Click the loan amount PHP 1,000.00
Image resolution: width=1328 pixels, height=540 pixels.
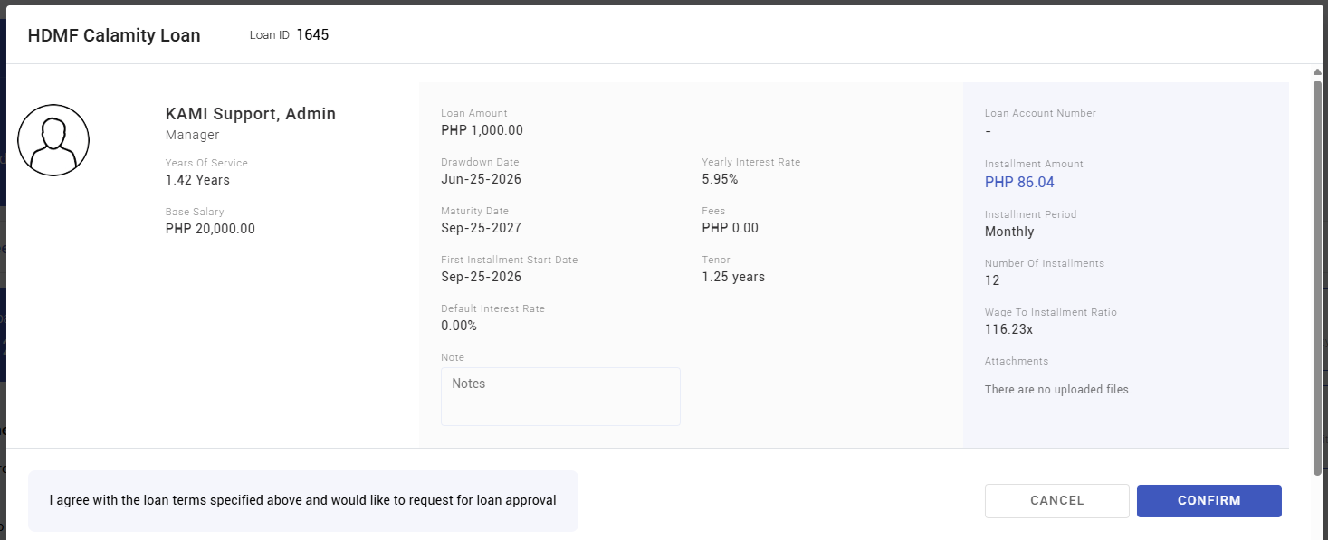click(x=482, y=130)
